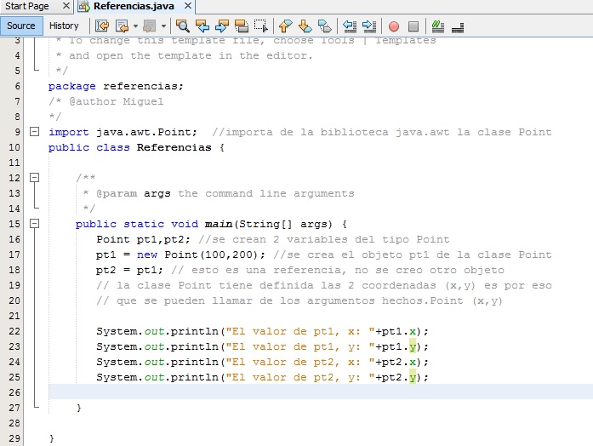593x446 pixels.
Task: Jump to Find Next Occurrence
Action: [222, 26]
